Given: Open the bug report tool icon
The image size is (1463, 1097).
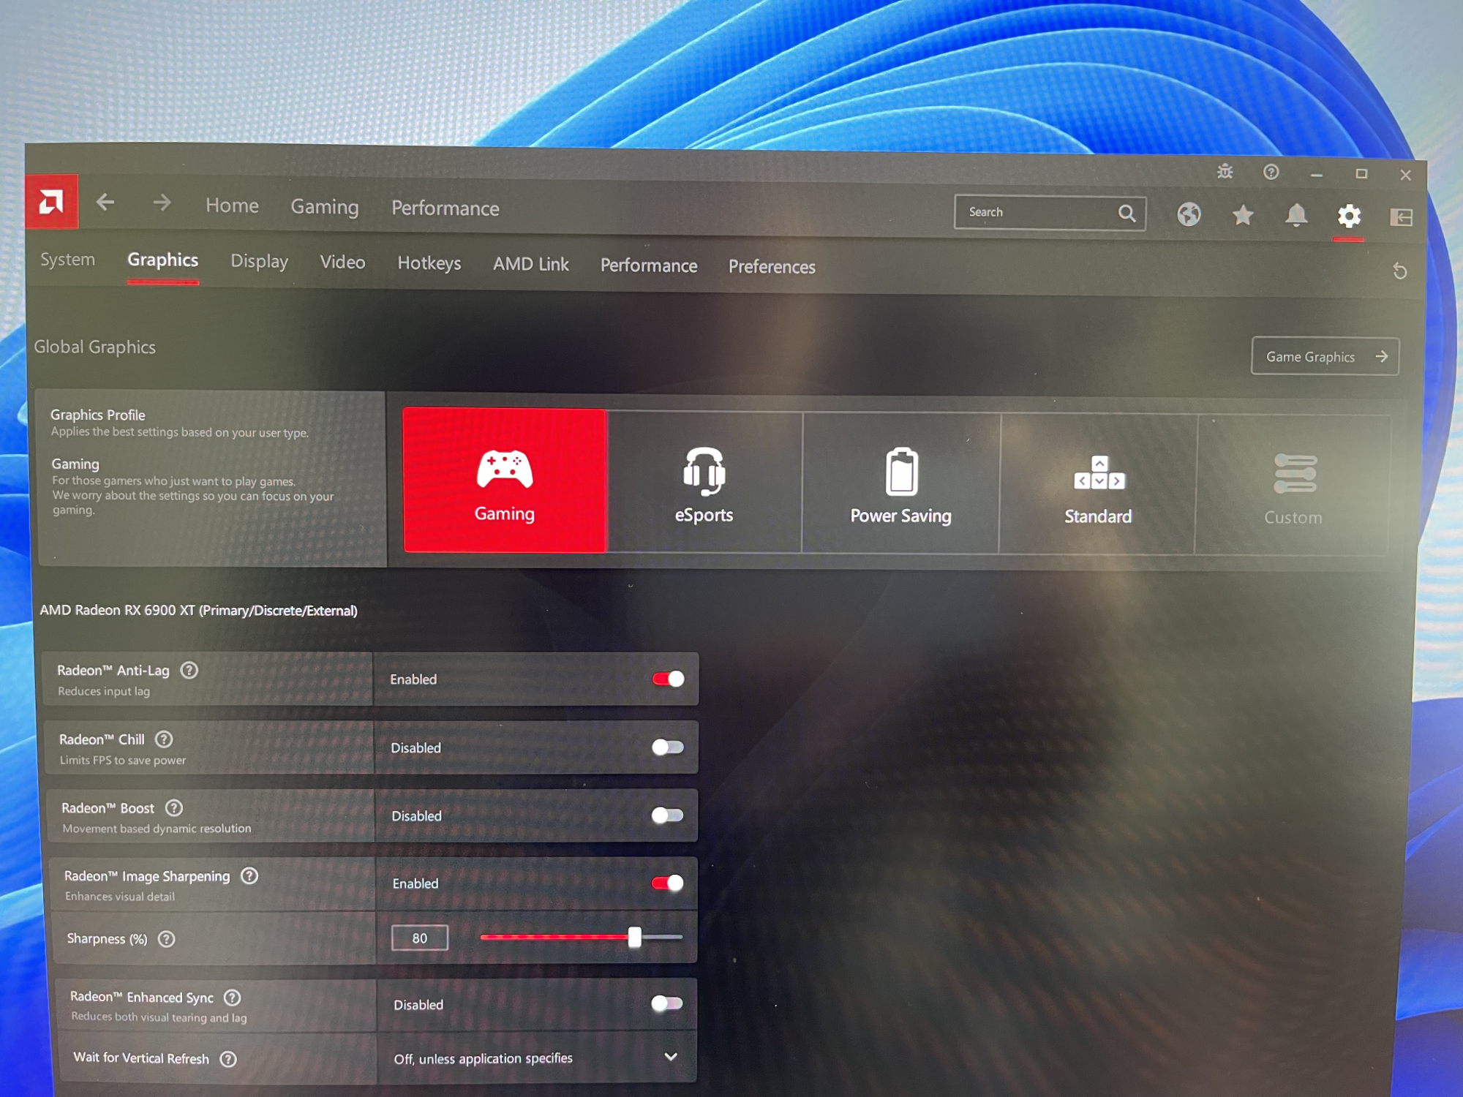Looking at the screenshot, I should pos(1225,172).
